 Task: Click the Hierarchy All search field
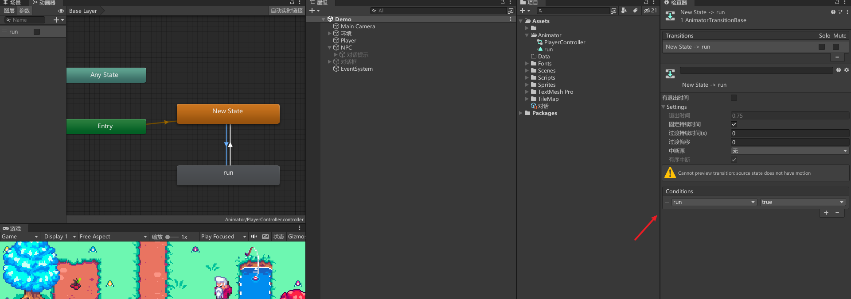(438, 11)
